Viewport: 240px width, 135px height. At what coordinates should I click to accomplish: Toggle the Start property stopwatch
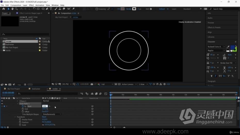[x=23, y=106]
